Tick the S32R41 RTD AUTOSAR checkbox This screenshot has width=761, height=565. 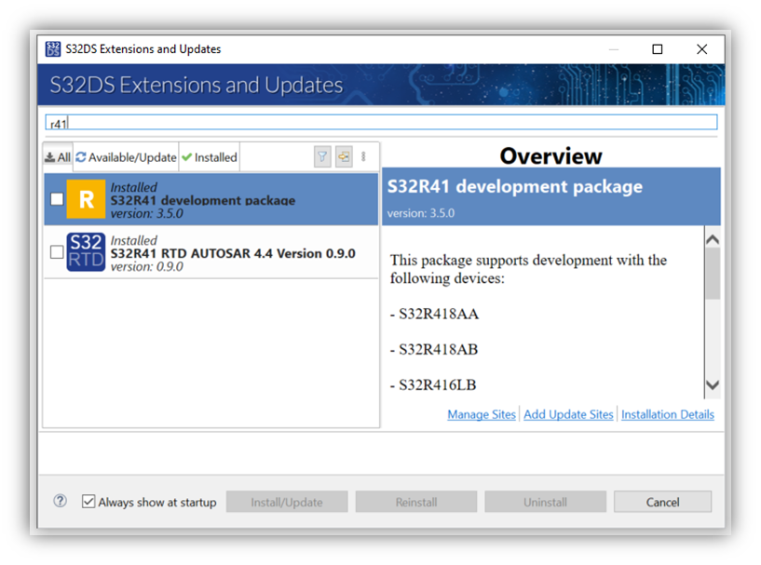point(57,251)
